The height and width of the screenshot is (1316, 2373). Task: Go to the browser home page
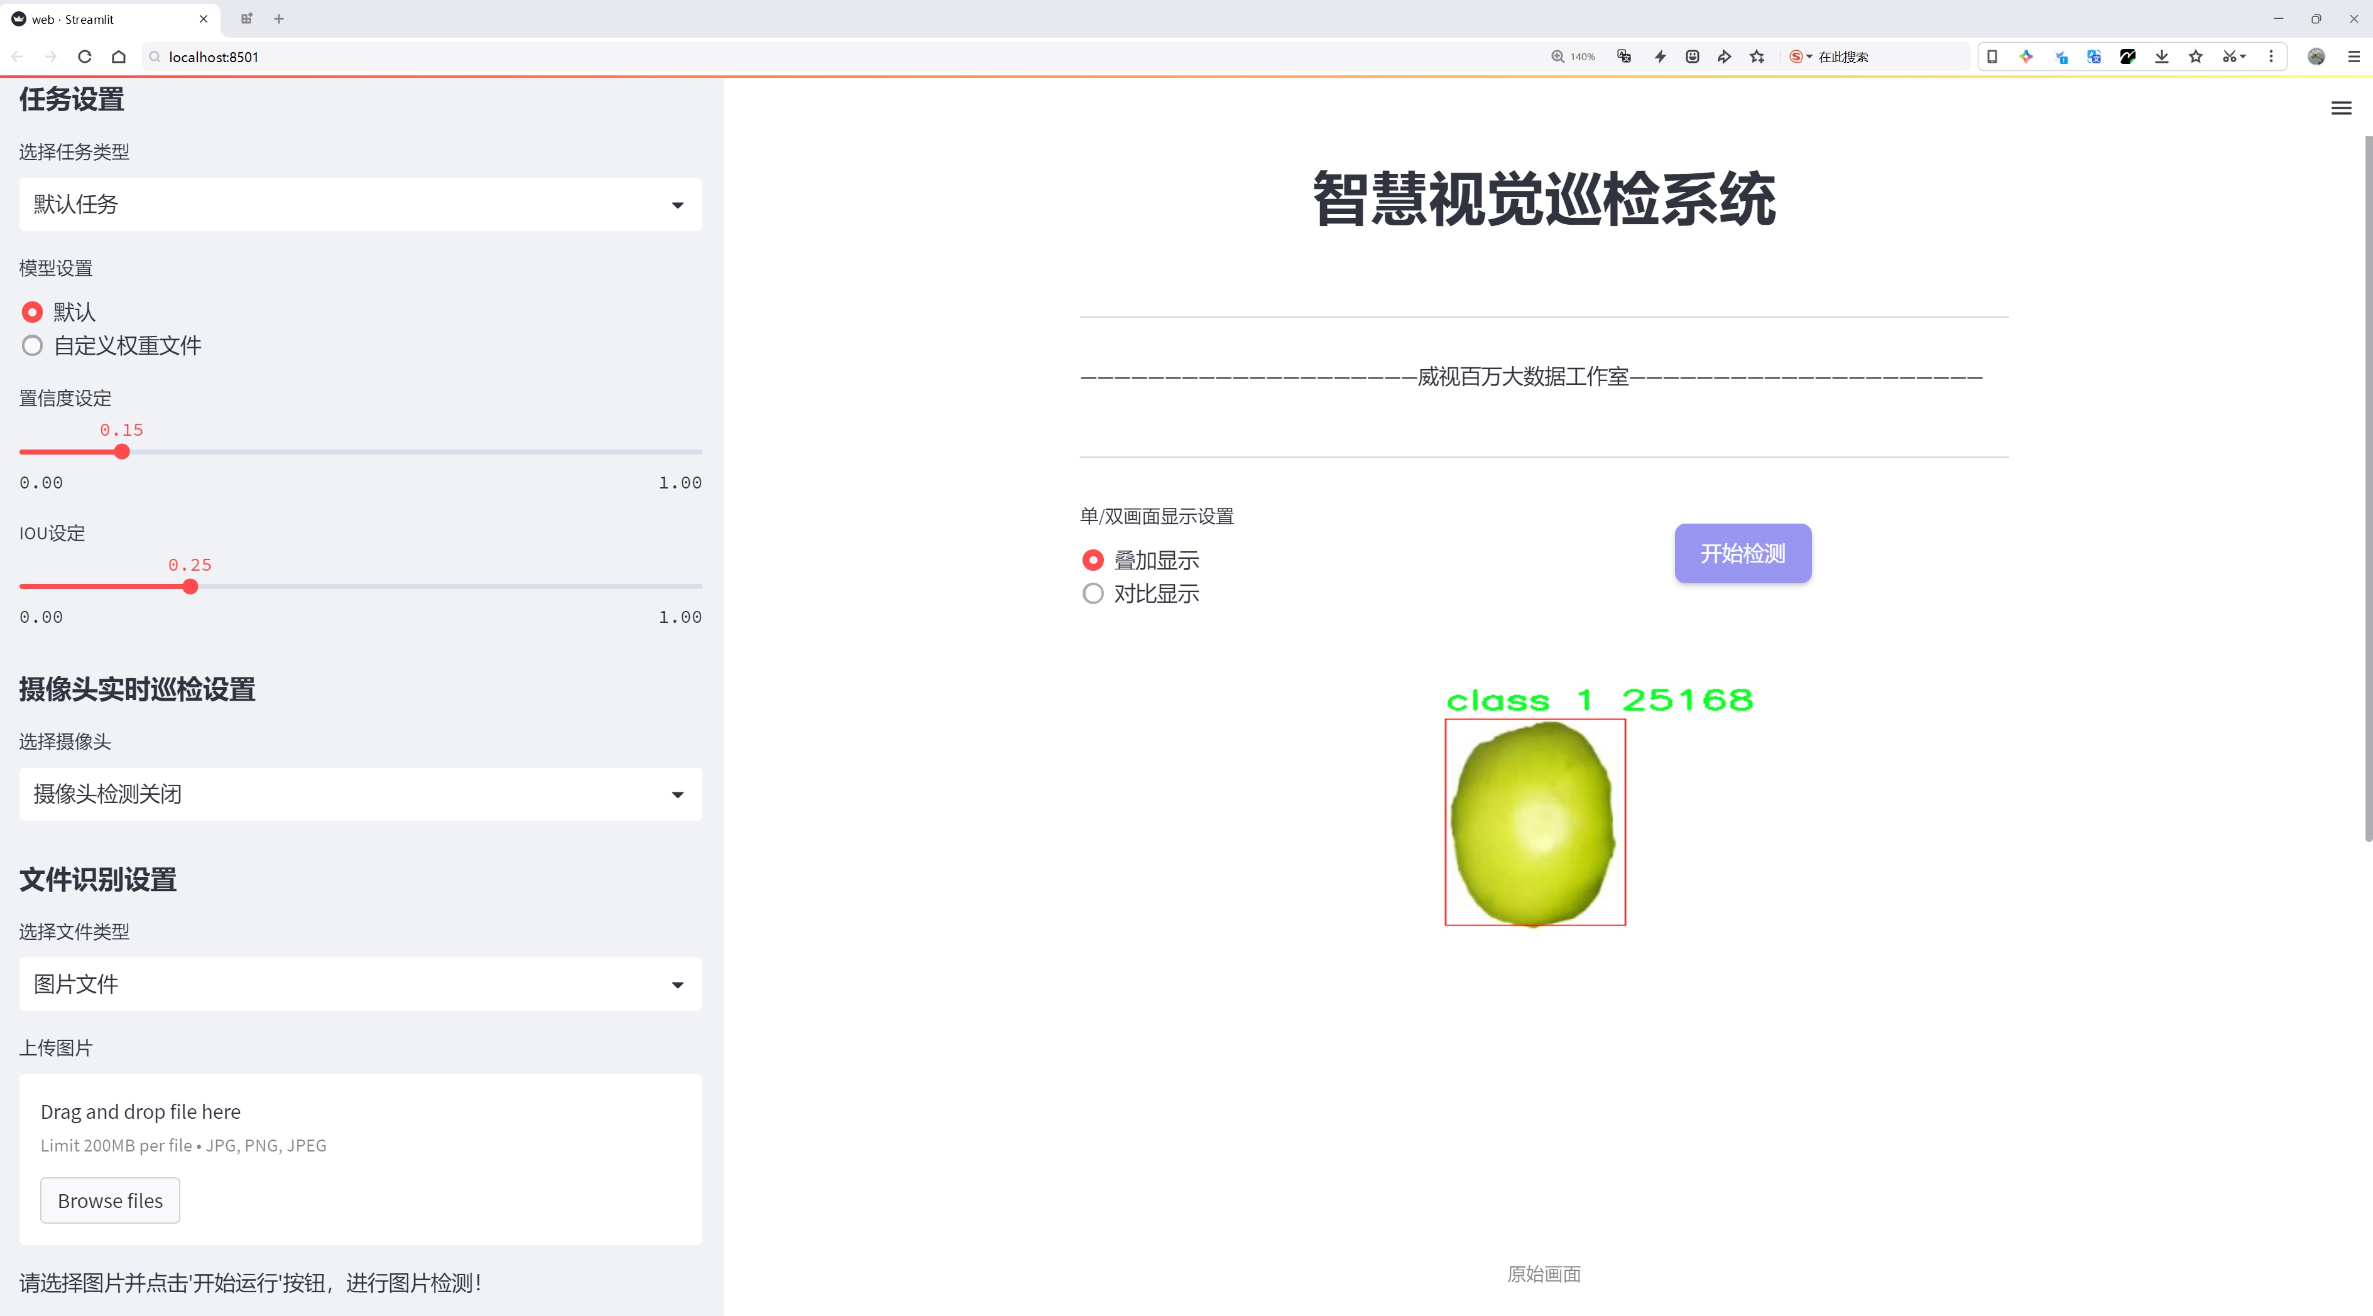pyautogui.click(x=119, y=56)
